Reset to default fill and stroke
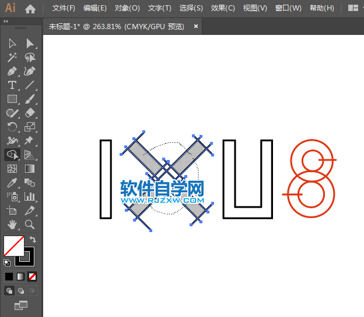The width and height of the screenshot is (364, 317). click(x=7, y=262)
